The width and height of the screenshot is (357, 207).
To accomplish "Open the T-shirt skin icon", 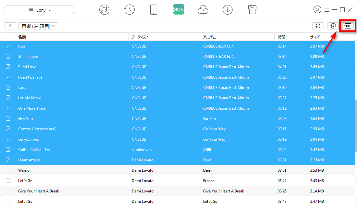I will coord(252,10).
